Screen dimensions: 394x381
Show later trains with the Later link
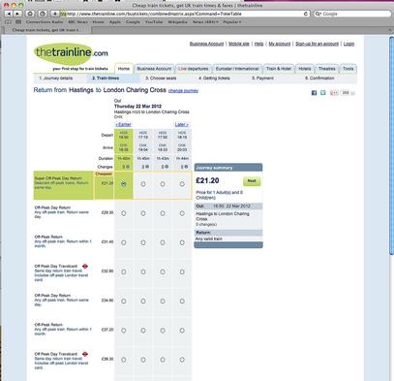(182, 124)
